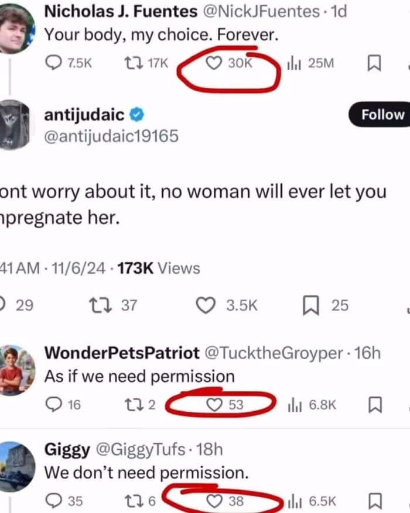Open @antijudaic19165 profile handle
Image resolution: width=410 pixels, height=513 pixels.
click(x=111, y=136)
